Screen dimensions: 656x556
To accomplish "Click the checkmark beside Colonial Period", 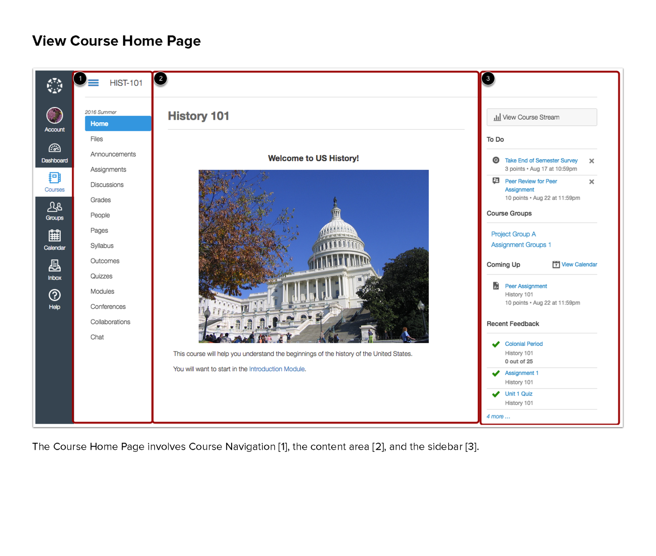I will coord(496,344).
